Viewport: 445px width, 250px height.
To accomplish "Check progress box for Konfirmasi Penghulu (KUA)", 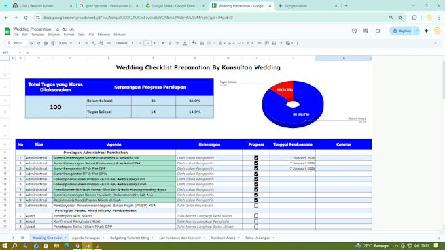I will [256, 221].
